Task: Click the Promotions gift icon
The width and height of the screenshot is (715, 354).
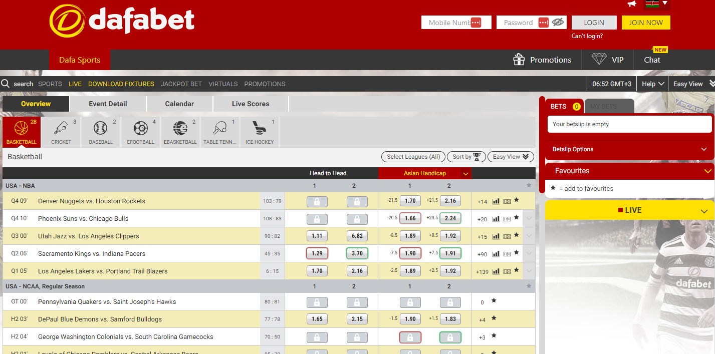Action: point(519,60)
